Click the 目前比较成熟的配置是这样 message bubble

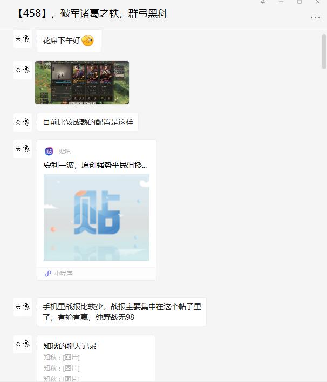coord(88,122)
